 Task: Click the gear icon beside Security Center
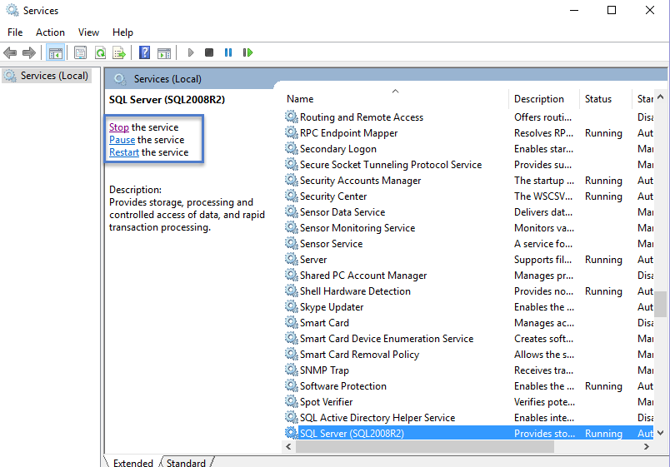pyautogui.click(x=292, y=196)
